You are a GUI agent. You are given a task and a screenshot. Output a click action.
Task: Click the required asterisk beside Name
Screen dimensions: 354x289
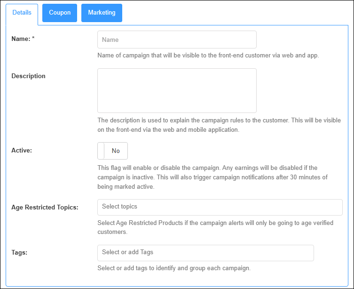33,39
